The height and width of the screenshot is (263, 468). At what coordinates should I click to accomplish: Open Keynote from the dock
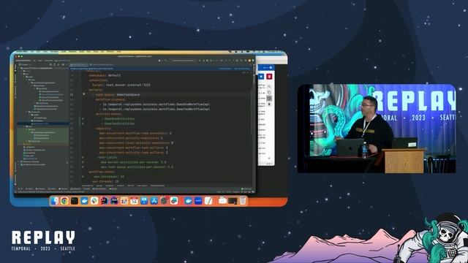144,201
